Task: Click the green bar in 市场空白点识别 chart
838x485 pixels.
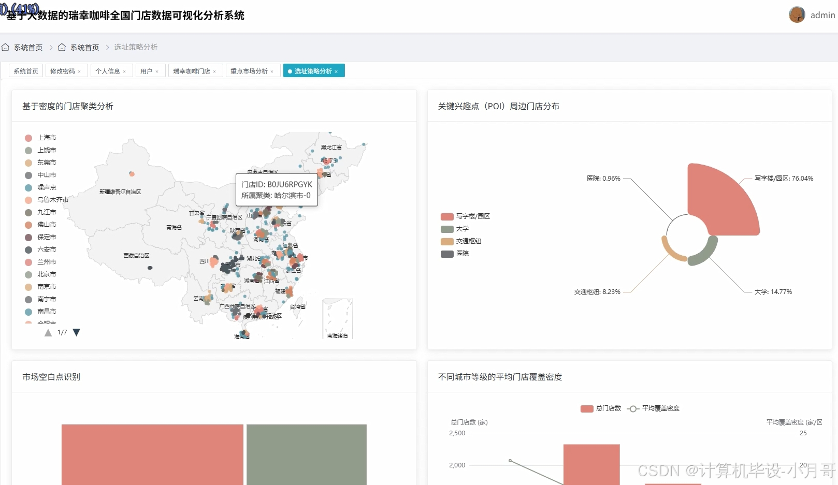Action: 307,454
